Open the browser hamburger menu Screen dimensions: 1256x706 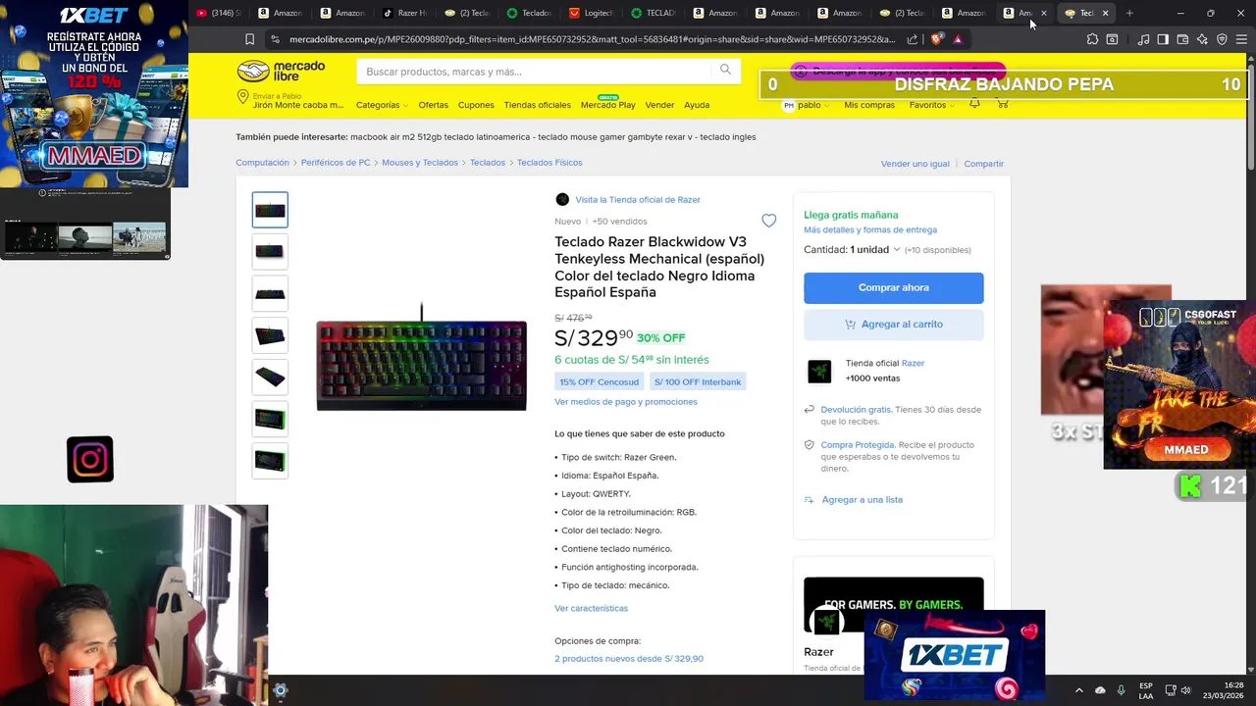1241,39
